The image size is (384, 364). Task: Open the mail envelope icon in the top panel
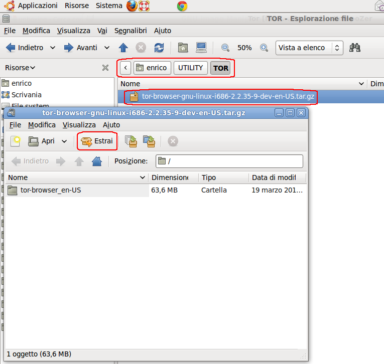379,6
